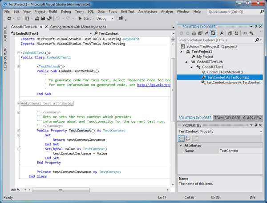
Task: Click the New Project toolbar icon
Action: click(x=27, y=18)
